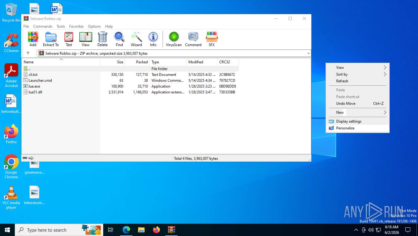This screenshot has width=418, height=236.
Task: Open the Comment toolbar icon
Action: (x=193, y=39)
